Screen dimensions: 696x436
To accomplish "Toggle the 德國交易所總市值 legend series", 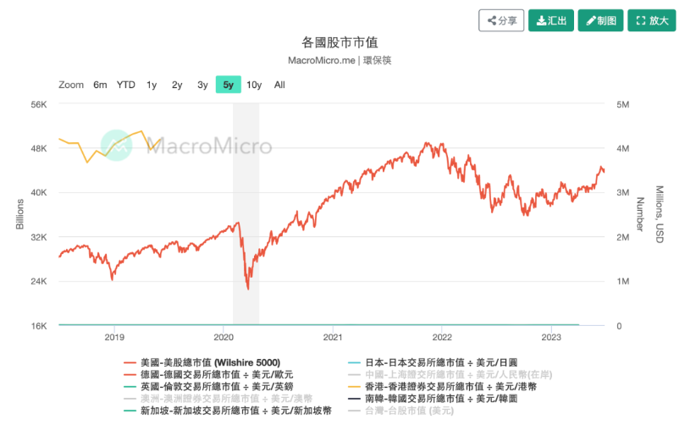I will [208, 375].
